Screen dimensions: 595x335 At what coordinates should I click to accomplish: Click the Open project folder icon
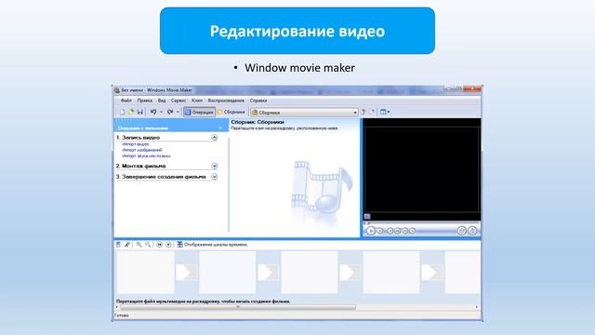pyautogui.click(x=131, y=112)
